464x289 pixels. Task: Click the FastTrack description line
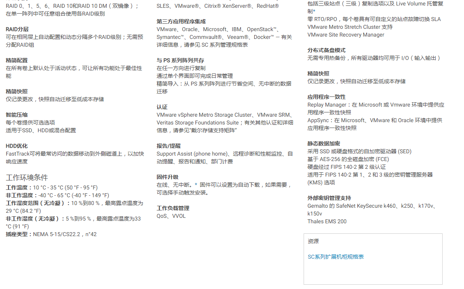pyautogui.click(x=75, y=158)
